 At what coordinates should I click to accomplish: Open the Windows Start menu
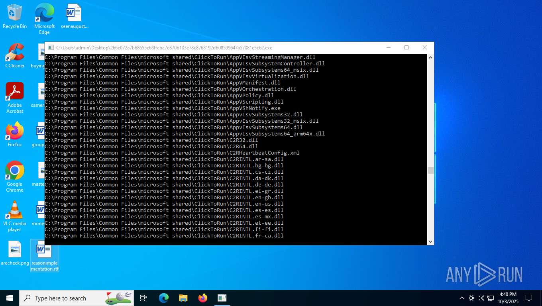(x=10, y=298)
